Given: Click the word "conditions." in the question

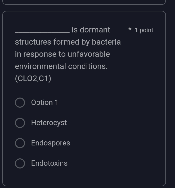Looking at the screenshot, I should (88, 66).
